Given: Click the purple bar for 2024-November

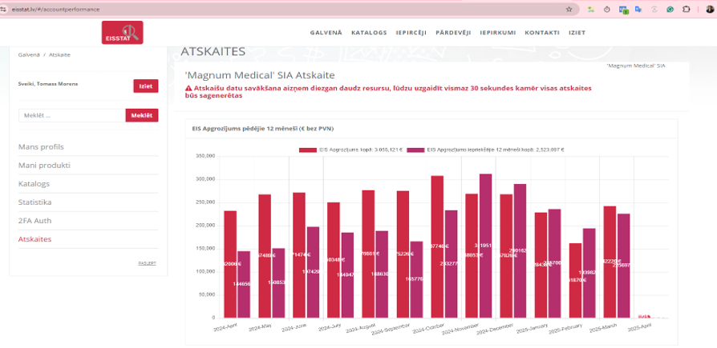Looking at the screenshot, I should [x=486, y=246].
